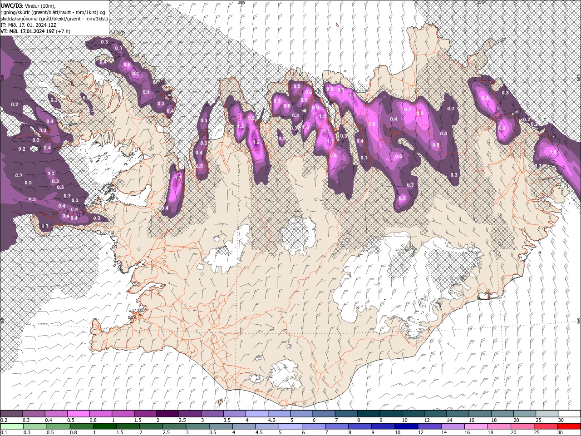This screenshot has width=581, height=436.
Task: Click the 3–3.5 gray-green swatch in lower legend row
Action: point(197,426)
